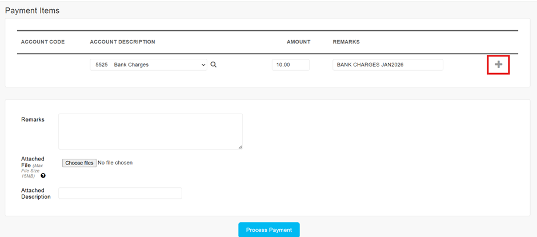Screen dimensions: 537x237
Task: Click the AMOUNT column header
Action: [x=298, y=42]
